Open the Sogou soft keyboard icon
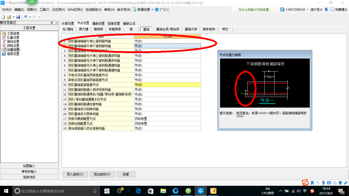This screenshot has width=349, height=196. pyautogui.click(x=329, y=183)
